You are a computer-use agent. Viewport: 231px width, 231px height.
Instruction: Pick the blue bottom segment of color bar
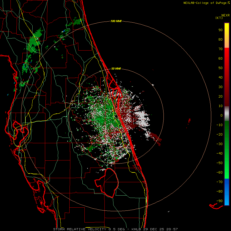coord(227,192)
